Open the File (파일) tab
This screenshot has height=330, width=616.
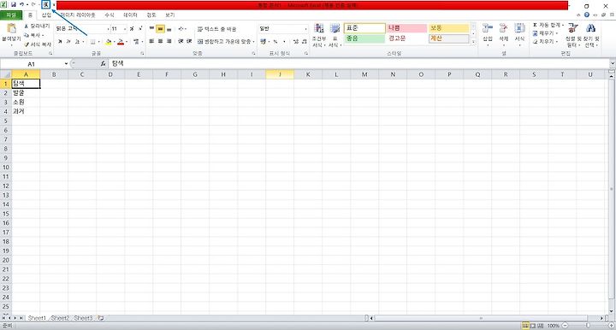pos(11,15)
